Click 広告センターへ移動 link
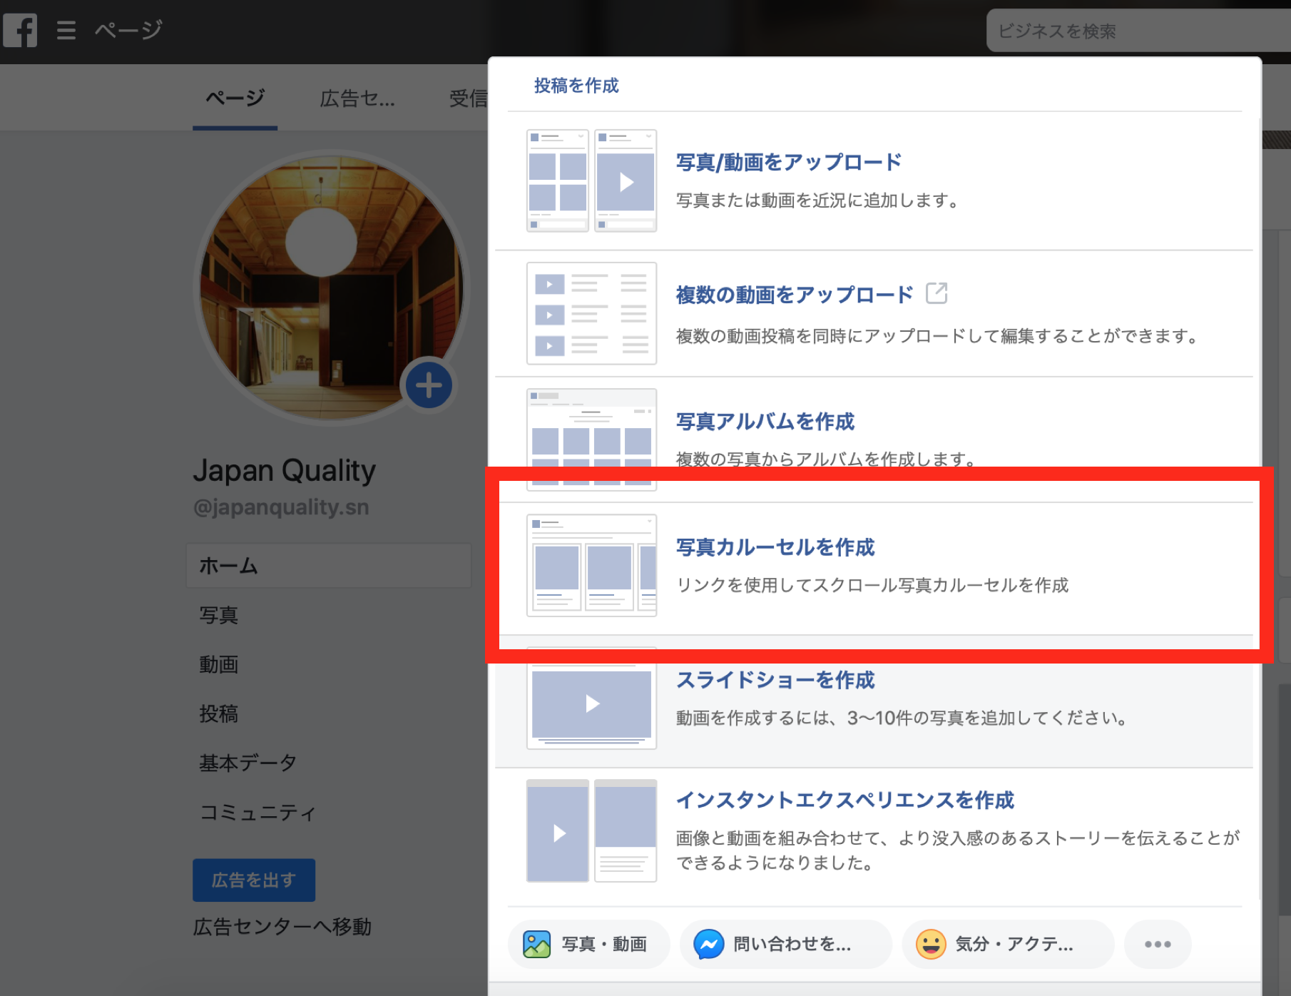This screenshot has height=996, width=1291. [x=282, y=927]
